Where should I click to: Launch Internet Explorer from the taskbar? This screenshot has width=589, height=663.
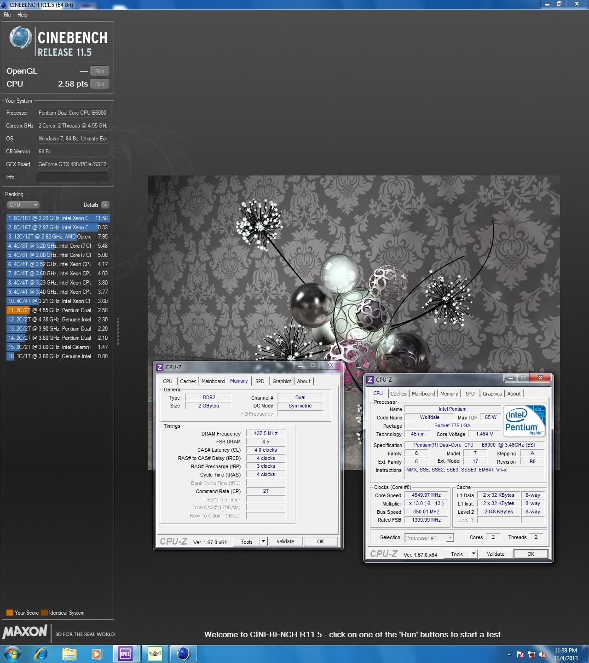pos(41,653)
